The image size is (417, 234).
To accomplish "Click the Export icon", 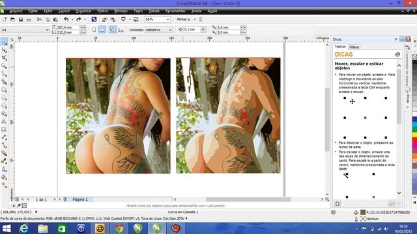I will (x=113, y=19).
